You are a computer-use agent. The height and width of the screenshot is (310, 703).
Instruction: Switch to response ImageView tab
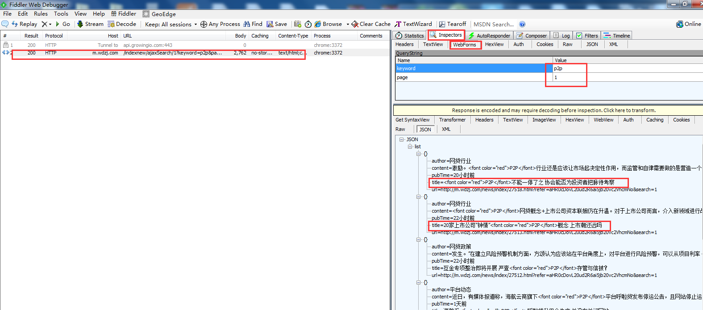(x=544, y=120)
